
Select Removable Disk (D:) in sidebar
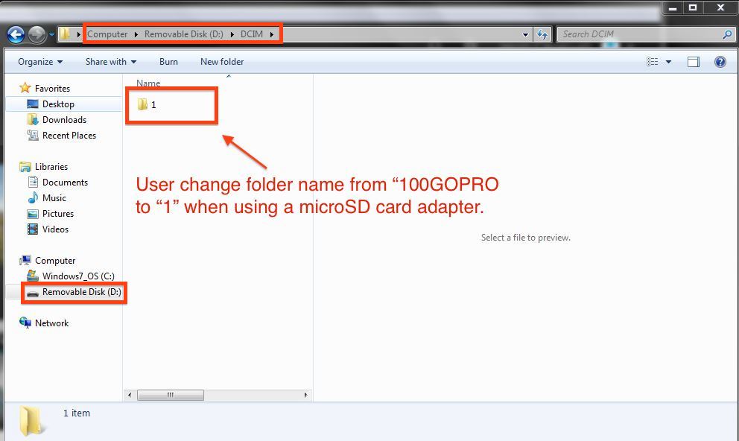[x=81, y=292]
